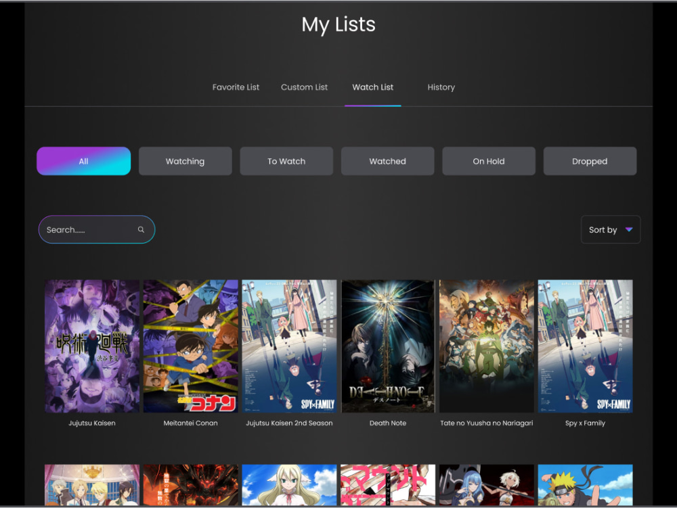Click the search magnifier icon
The height and width of the screenshot is (508, 677).
[141, 229]
